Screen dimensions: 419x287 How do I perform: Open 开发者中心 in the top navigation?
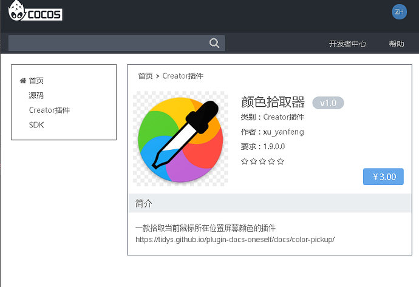pyautogui.click(x=347, y=44)
